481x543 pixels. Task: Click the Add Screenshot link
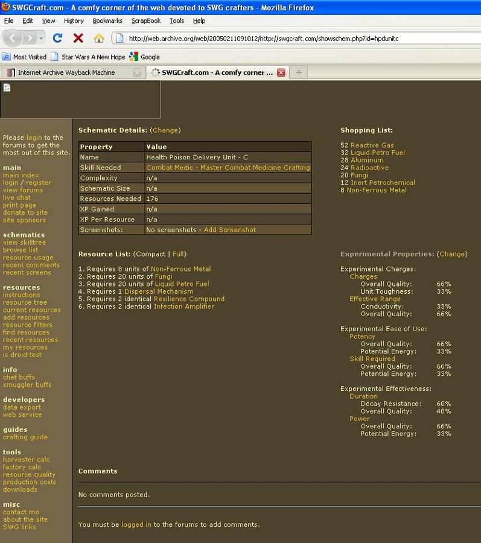point(229,230)
